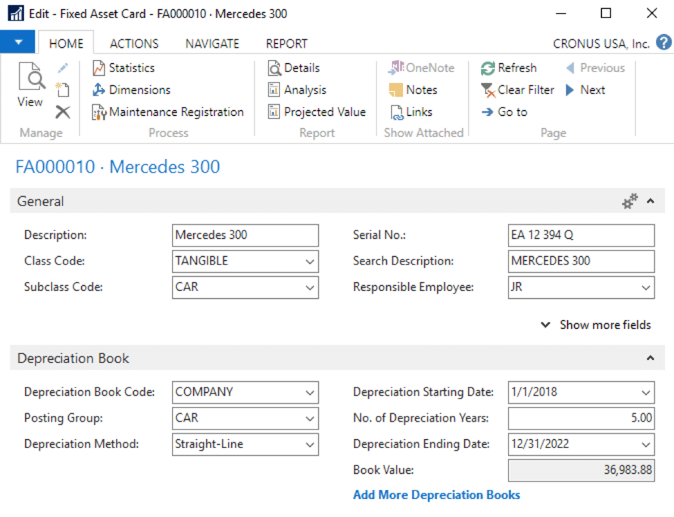The height and width of the screenshot is (517, 674).
Task: Collapse the General section
Action: tap(650, 201)
